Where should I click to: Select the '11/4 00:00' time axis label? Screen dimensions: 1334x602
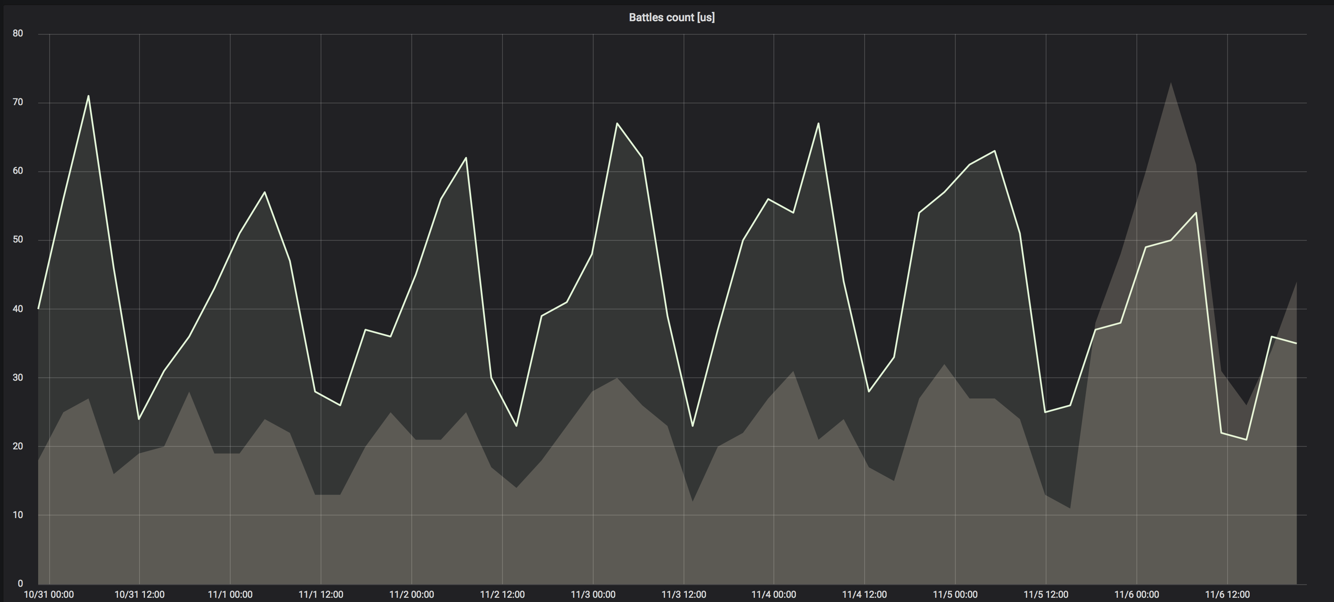click(x=774, y=594)
